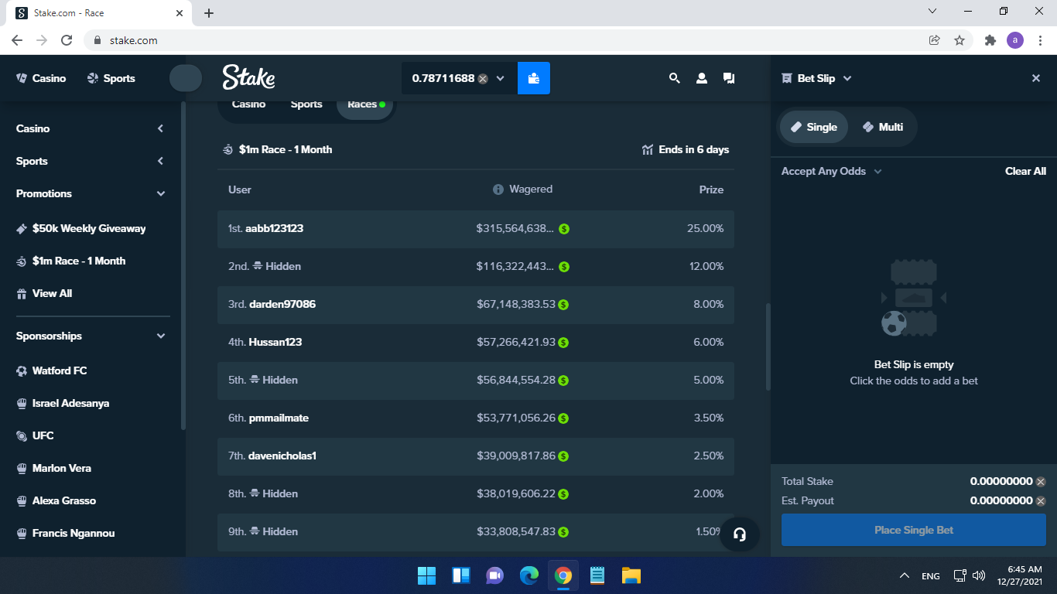
Task: Open the user profile icon
Action: (702, 78)
